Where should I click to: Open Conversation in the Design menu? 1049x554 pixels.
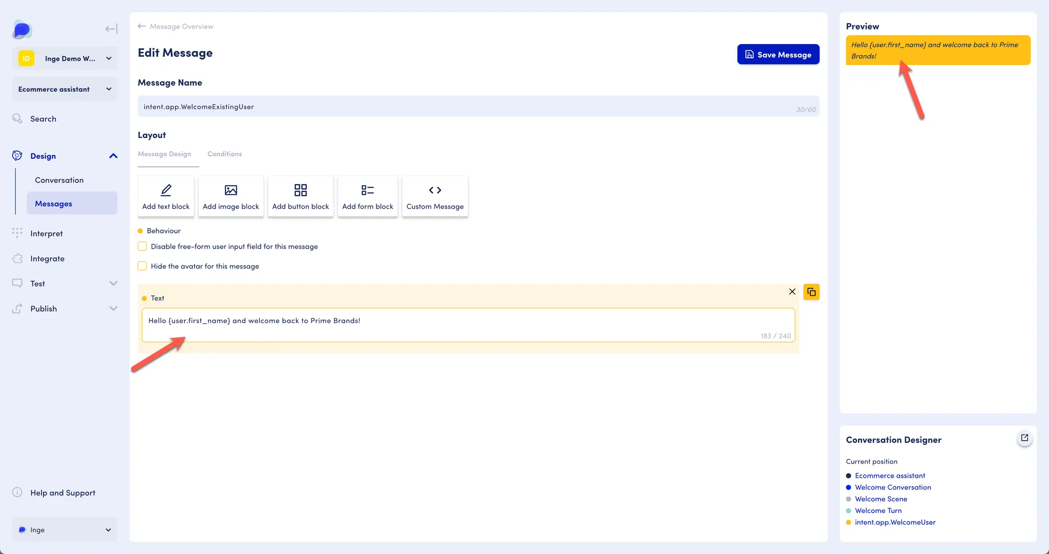click(59, 180)
